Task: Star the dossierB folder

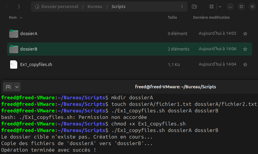Action: [x=245, y=49]
